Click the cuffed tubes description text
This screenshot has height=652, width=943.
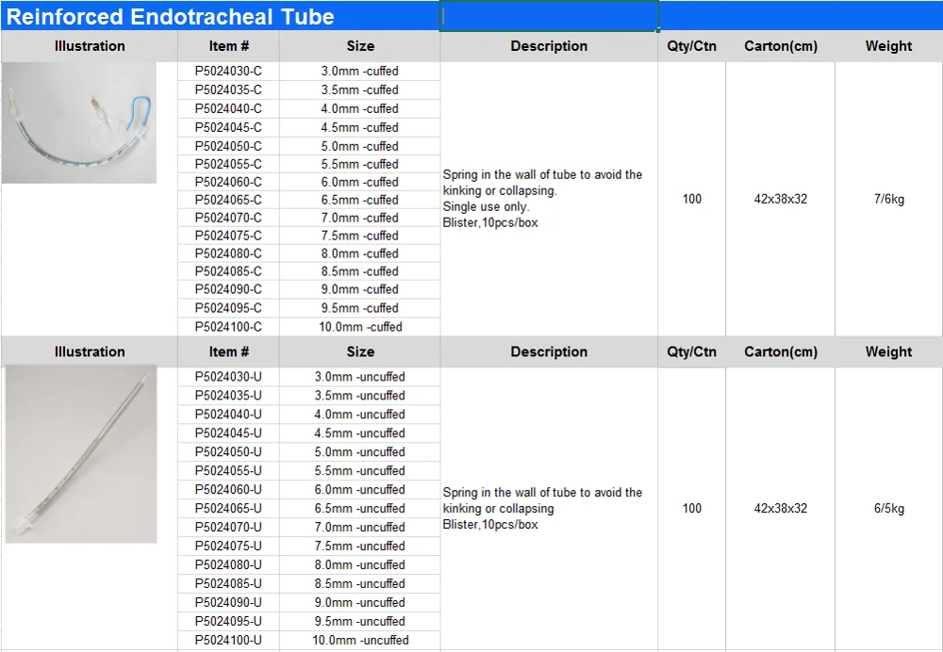click(x=542, y=199)
